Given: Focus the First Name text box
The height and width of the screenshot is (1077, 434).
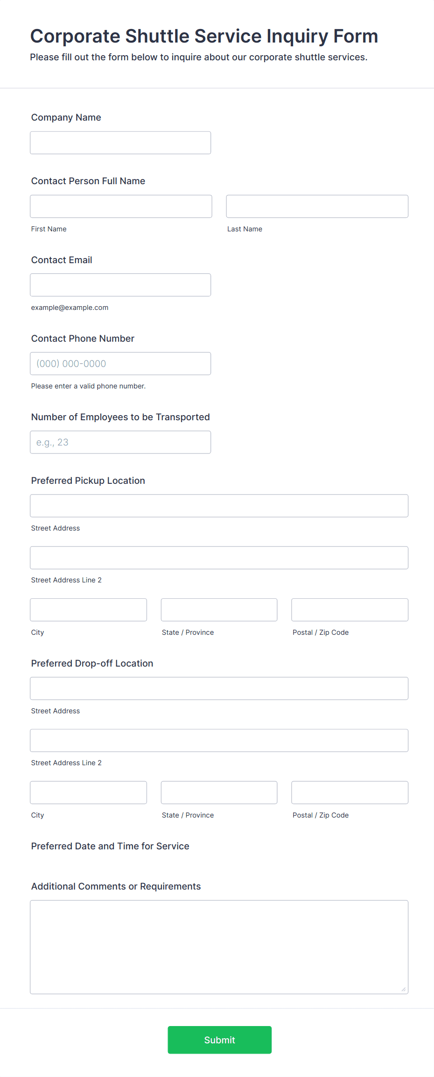Looking at the screenshot, I should 121,206.
